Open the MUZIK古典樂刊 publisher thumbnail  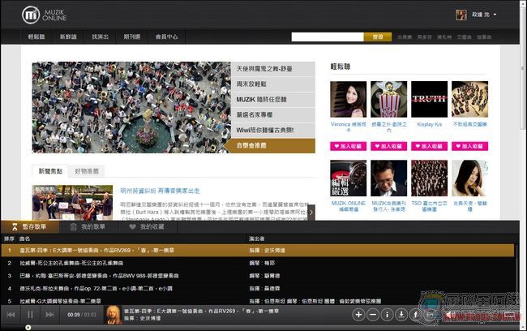tap(389, 178)
